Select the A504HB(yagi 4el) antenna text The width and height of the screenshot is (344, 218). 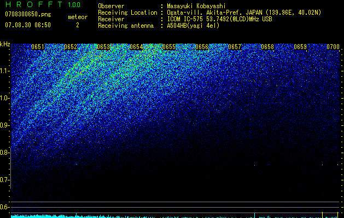point(193,26)
